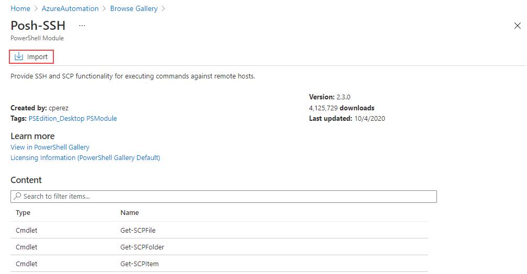Return to the Browse Gallery breadcrumb

pos(134,8)
